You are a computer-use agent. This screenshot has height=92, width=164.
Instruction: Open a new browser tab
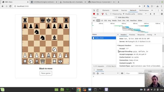point(118,2)
